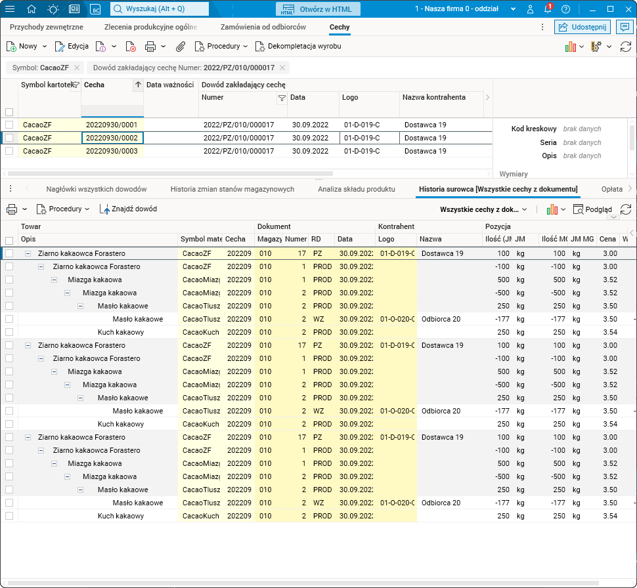Click the Otwórz w HTML button

pyautogui.click(x=318, y=9)
